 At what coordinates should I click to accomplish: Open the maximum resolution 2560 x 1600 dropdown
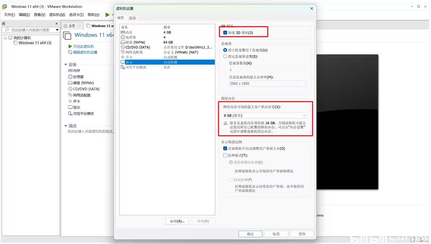(x=268, y=84)
